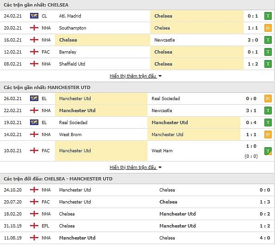
Task: Expand more Chelsea matches dropdown arrow
Action: tap(160, 76)
